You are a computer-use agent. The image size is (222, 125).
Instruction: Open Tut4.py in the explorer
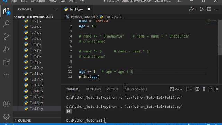(x=35, y=32)
